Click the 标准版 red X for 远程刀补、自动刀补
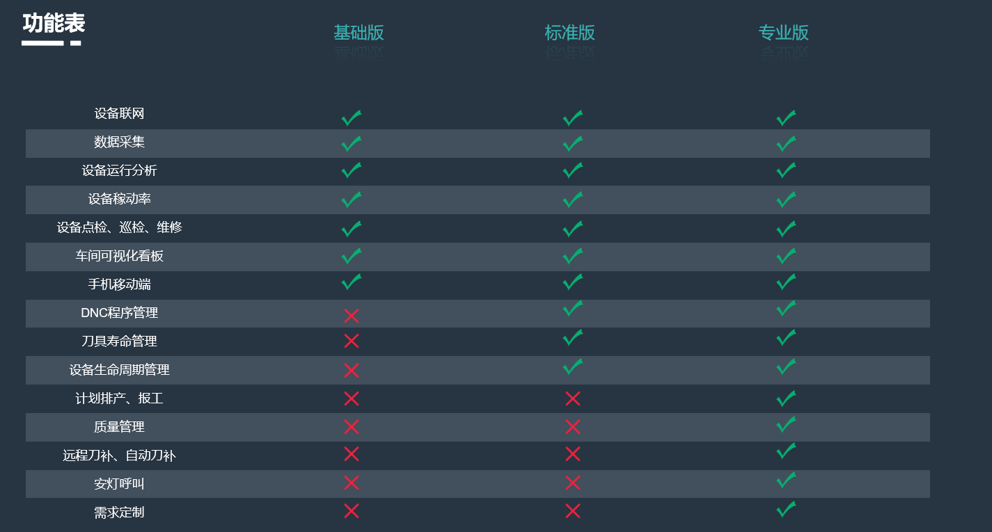992x532 pixels. [x=573, y=454]
